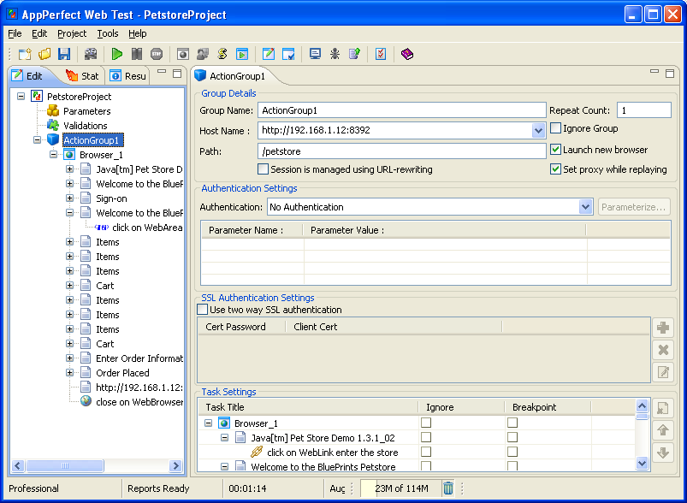687x503 pixels.
Task: Click the Open Project folder icon
Action: [44, 54]
